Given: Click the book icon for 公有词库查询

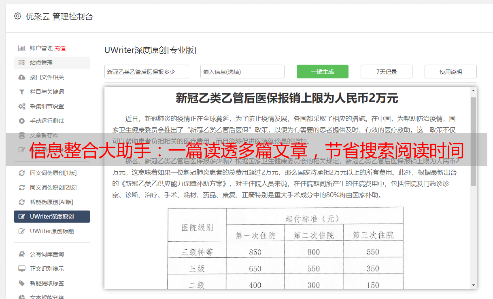Looking at the screenshot, I should click(22, 254).
